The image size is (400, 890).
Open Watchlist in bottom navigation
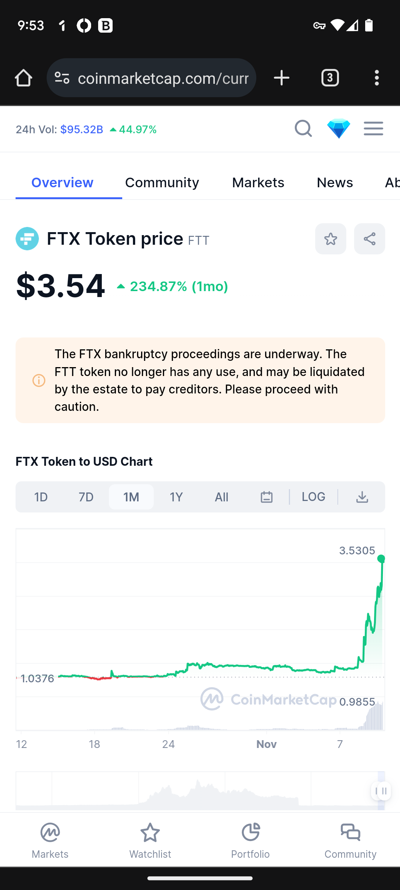150,840
